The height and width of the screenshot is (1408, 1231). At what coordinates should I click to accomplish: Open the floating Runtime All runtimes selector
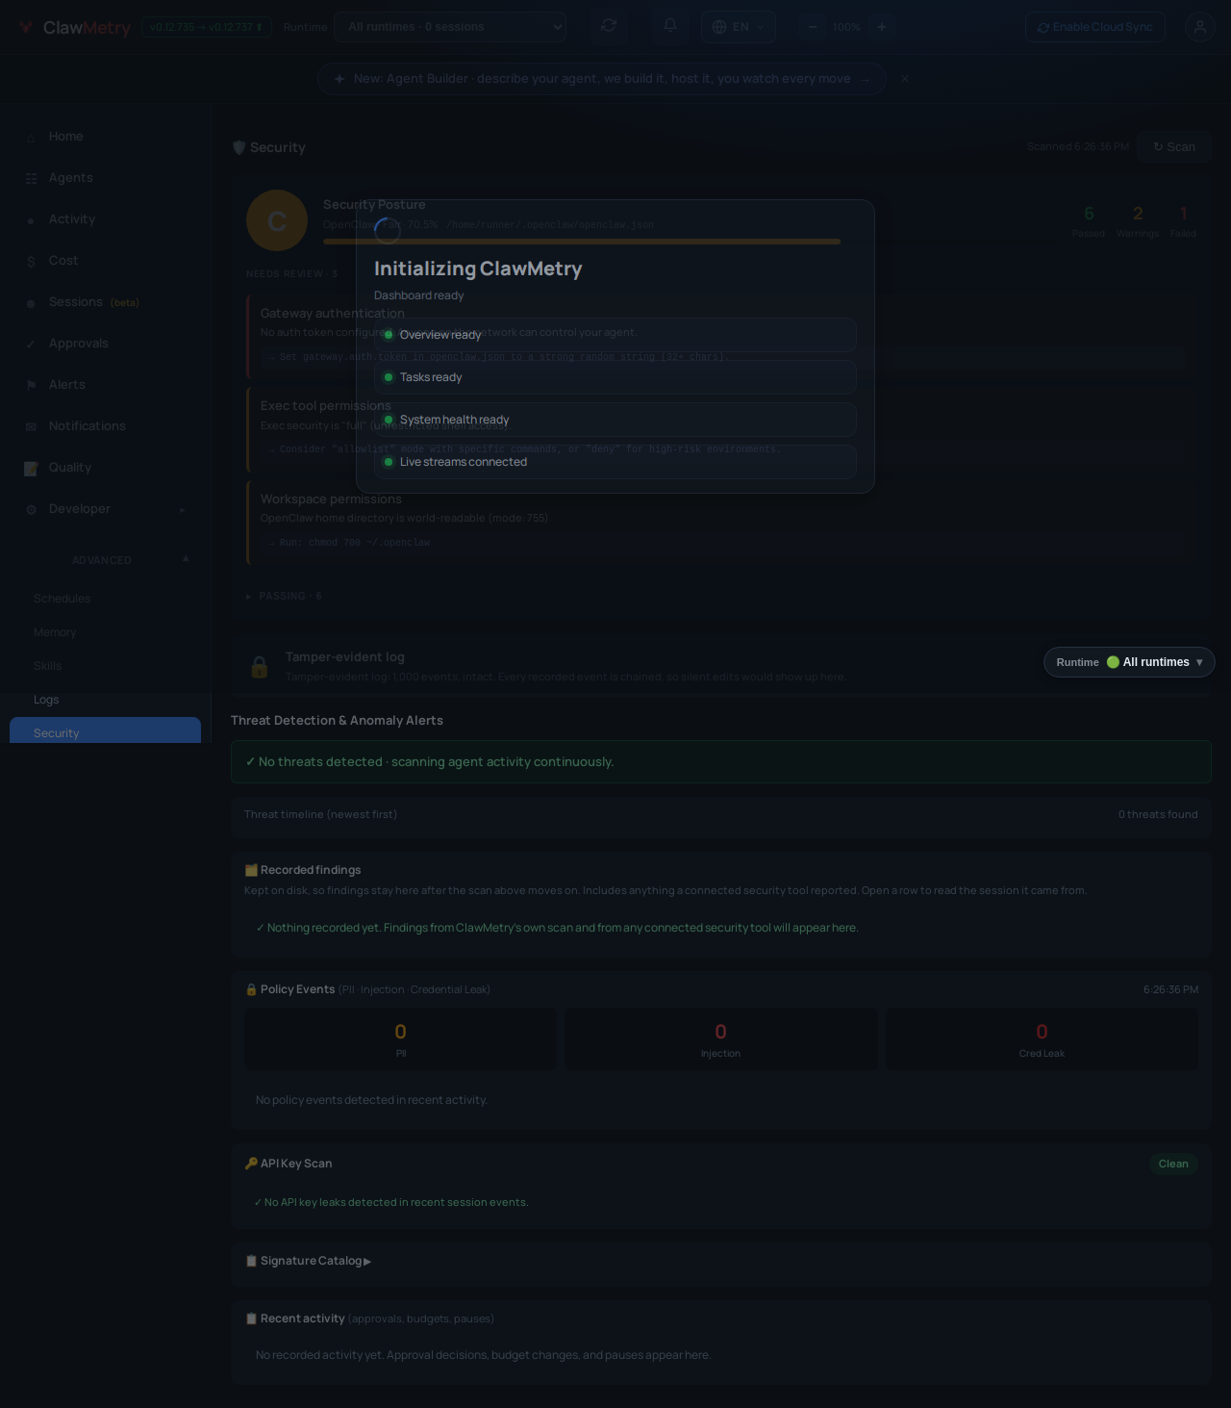tap(1129, 662)
